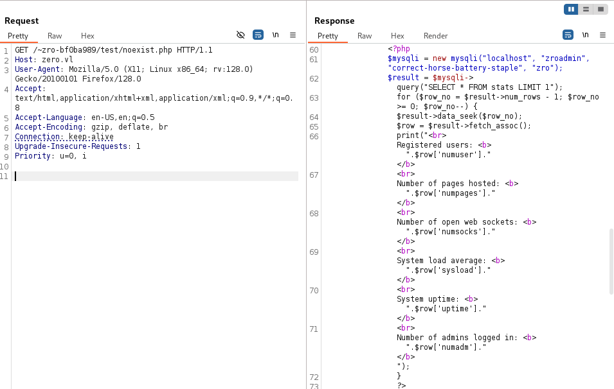This screenshot has width=614, height=389.
Task: Switch to the Raw tab in Request
Action: coord(55,36)
